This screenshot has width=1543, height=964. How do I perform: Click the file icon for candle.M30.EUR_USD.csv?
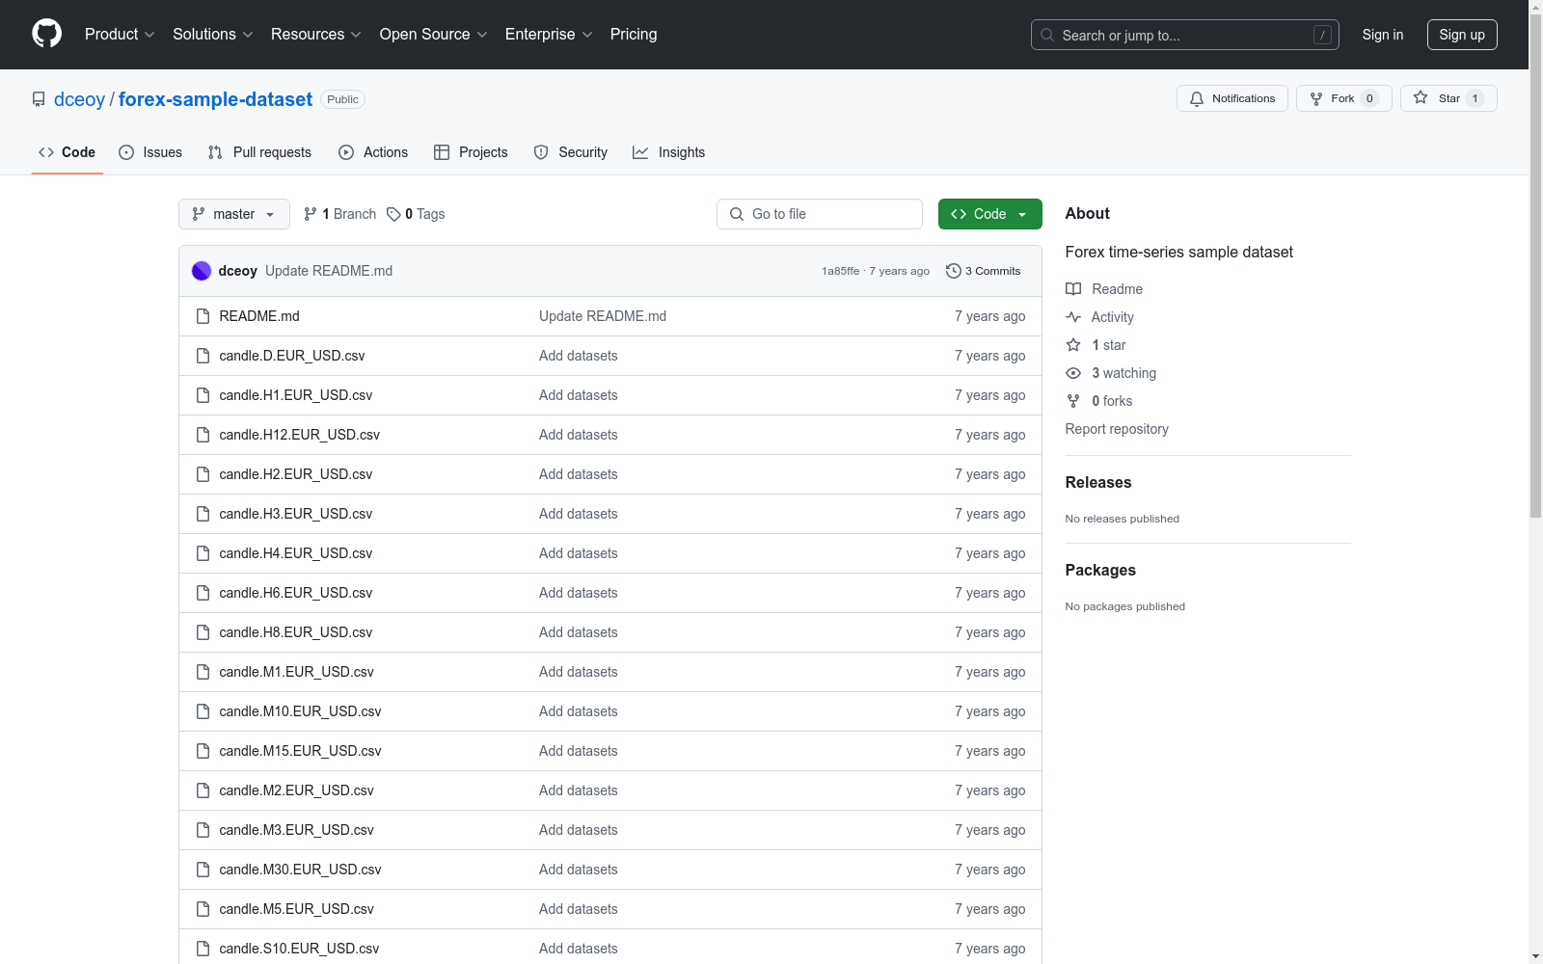(203, 870)
